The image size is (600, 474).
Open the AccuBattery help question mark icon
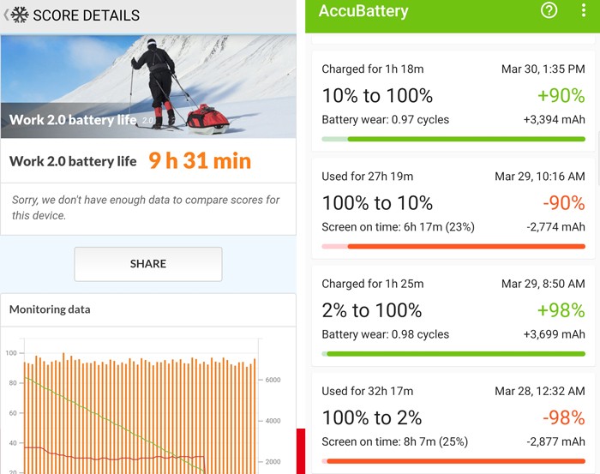[549, 10]
